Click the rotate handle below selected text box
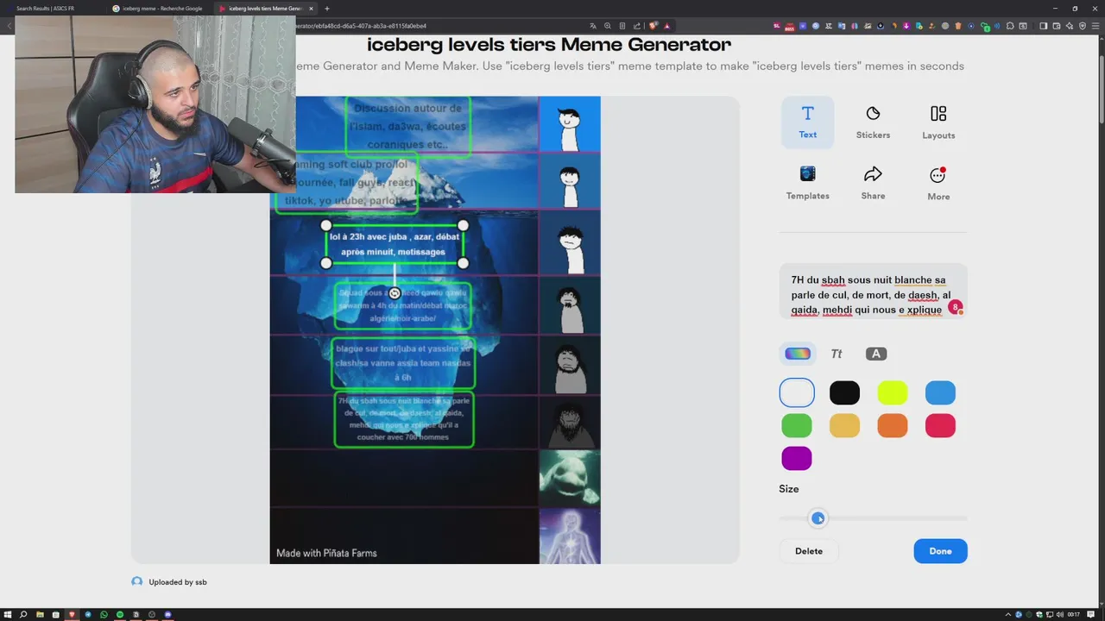 pos(395,293)
